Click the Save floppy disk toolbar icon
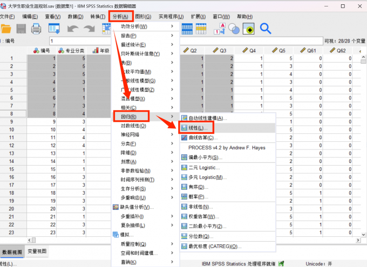The width and height of the screenshot is (367, 267). click(x=21, y=29)
